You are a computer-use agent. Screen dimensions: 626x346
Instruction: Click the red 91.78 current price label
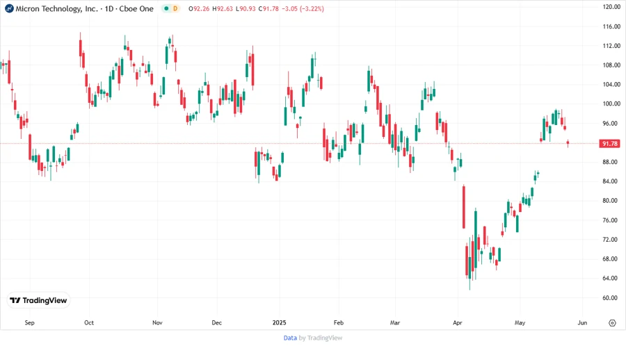pos(609,144)
